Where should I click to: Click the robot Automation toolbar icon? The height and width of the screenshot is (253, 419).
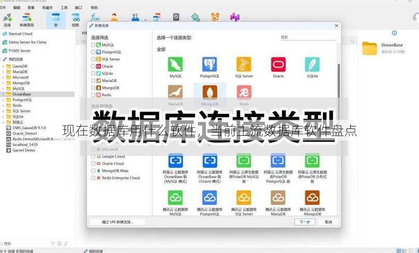(x=196, y=18)
